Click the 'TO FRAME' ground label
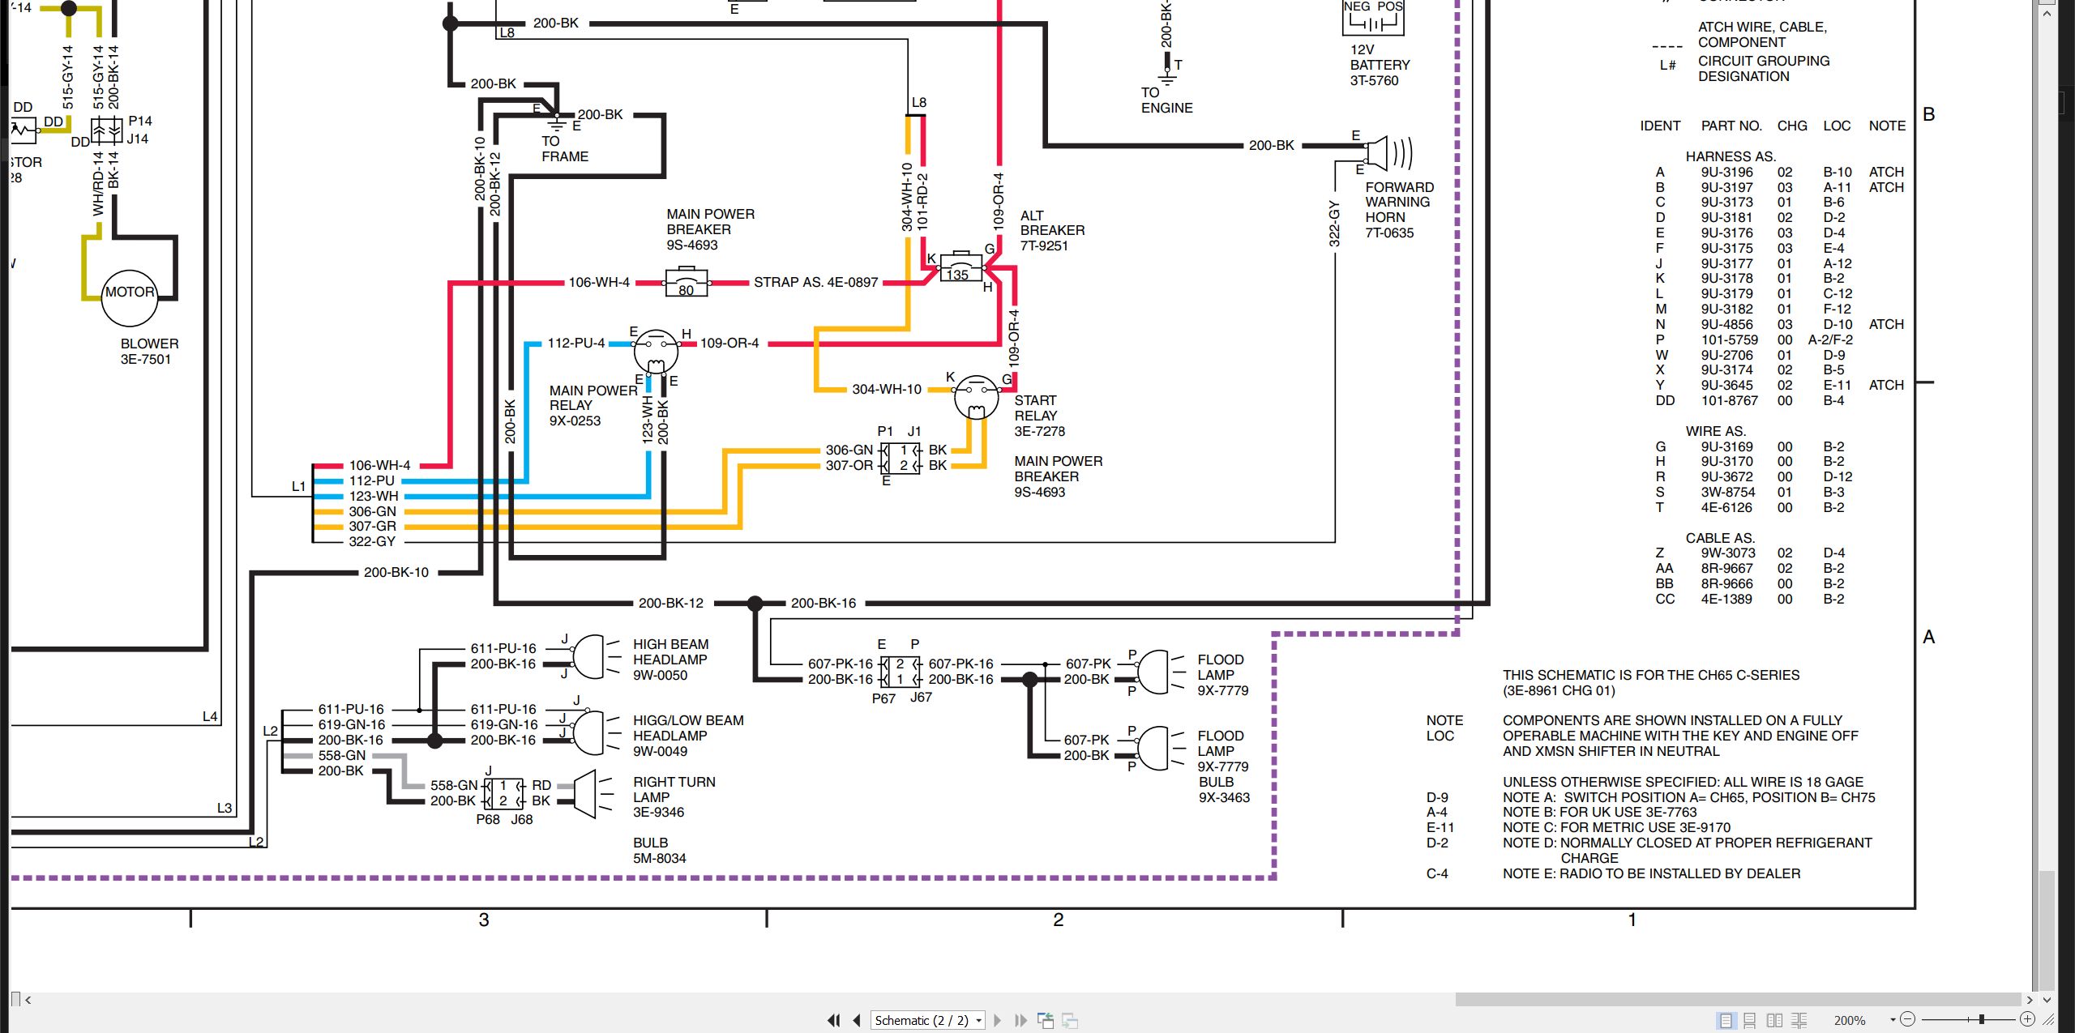The height and width of the screenshot is (1033, 2075). pos(565,148)
